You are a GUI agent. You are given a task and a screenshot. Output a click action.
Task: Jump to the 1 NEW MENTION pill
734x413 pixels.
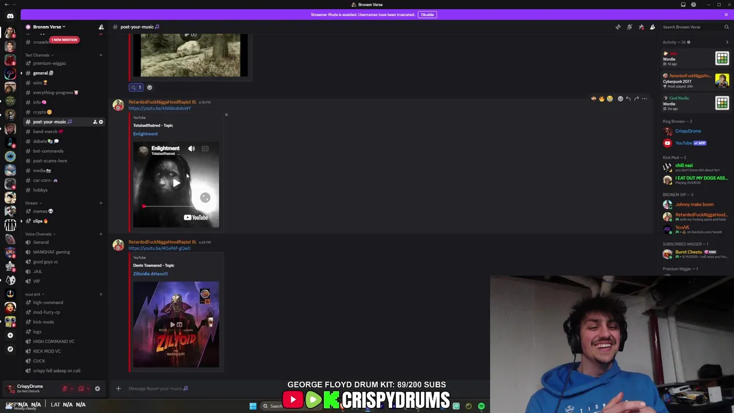[x=64, y=40]
